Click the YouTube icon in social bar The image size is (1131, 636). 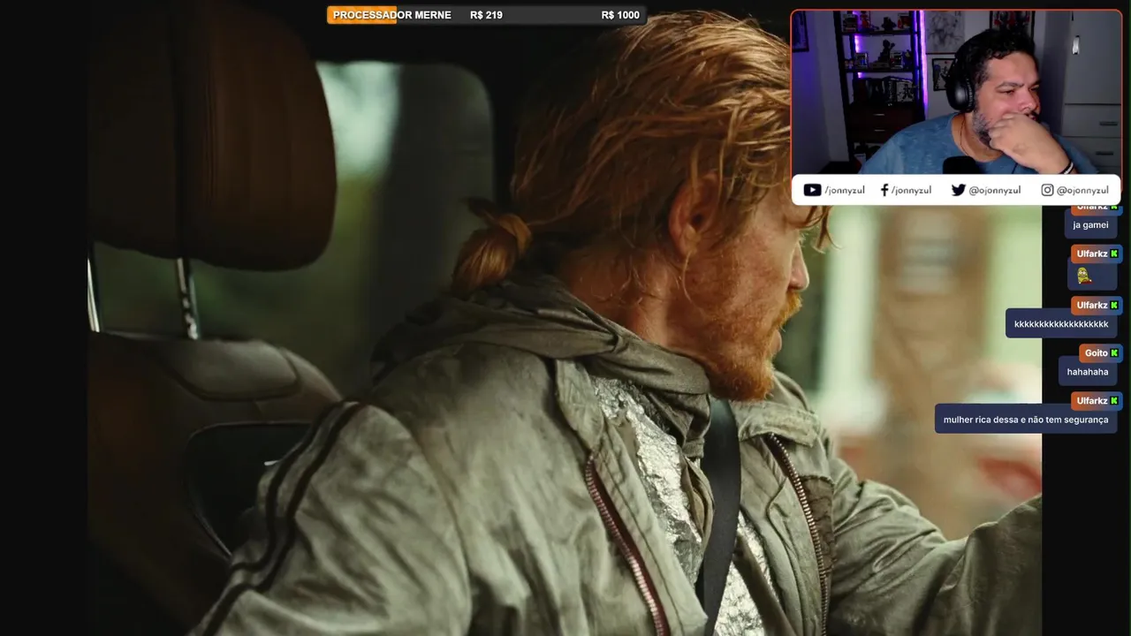pyautogui.click(x=812, y=190)
